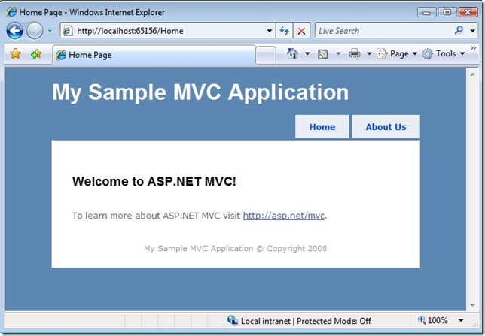Click the Search magnifier icon

459,30
